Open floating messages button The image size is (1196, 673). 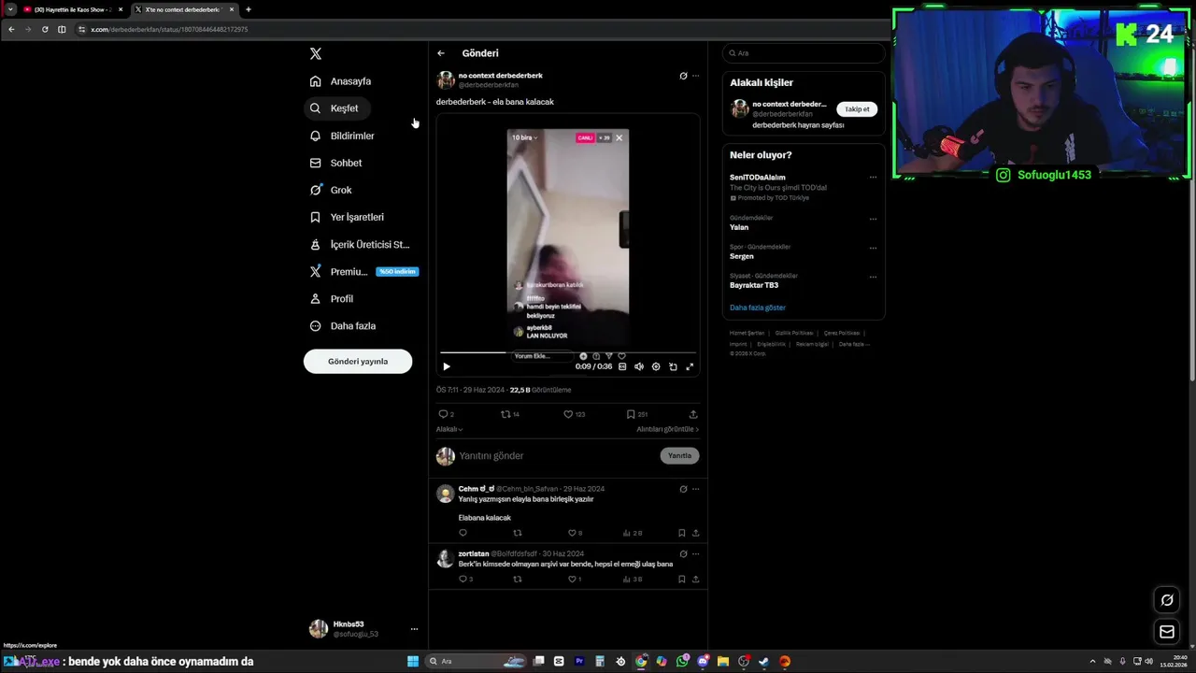coord(1166,632)
